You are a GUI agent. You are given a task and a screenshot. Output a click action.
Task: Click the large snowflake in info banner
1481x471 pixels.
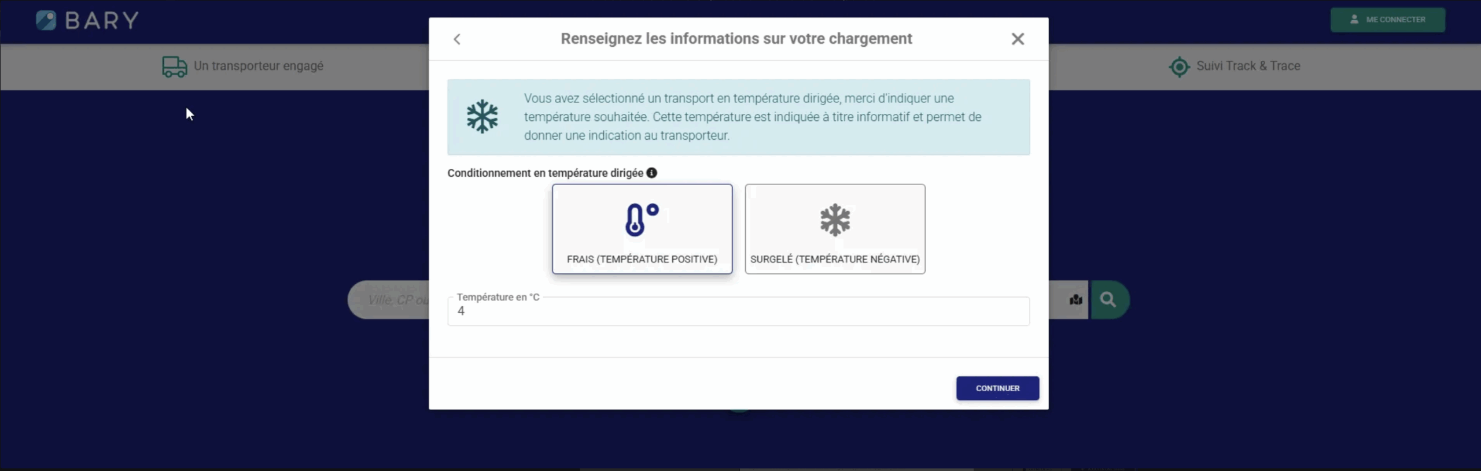click(482, 117)
